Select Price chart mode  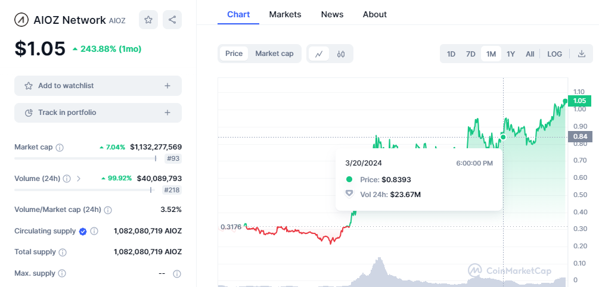tap(234, 54)
